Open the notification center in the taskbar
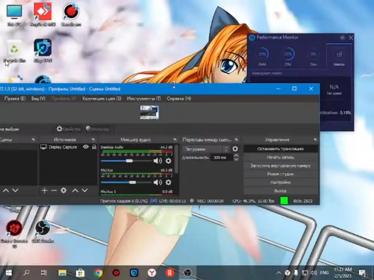This screenshot has height=280, width=374. (363, 273)
